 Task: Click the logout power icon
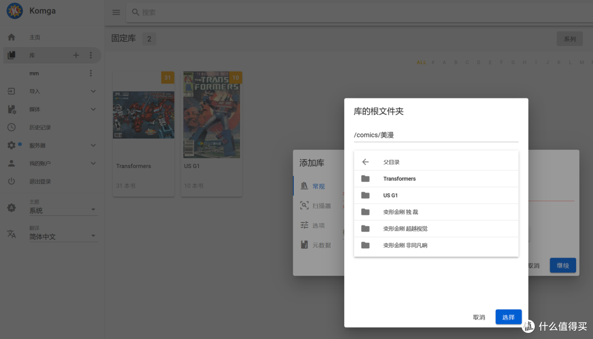pyautogui.click(x=12, y=181)
